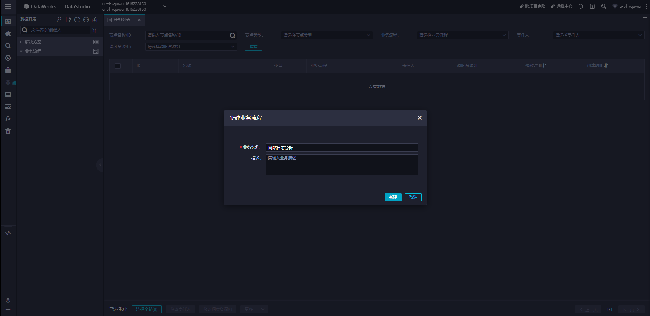Open the waveform icon in lower left sidebar

tap(8, 233)
